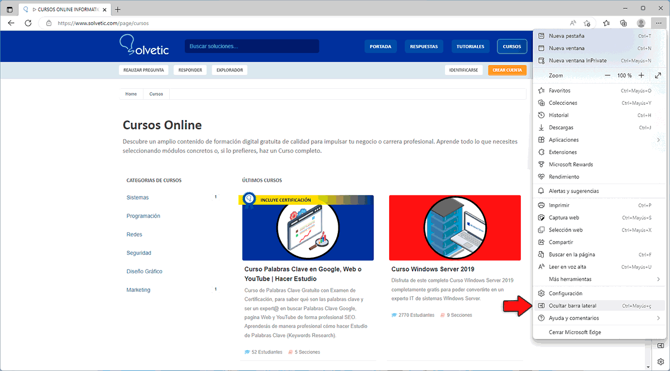Image resolution: width=670 pixels, height=371 pixels.
Task: Expand the Aplicaciones submenu
Action: pyautogui.click(x=599, y=139)
